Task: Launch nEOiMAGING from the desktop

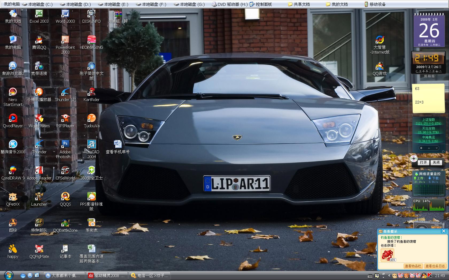Action: point(91,42)
